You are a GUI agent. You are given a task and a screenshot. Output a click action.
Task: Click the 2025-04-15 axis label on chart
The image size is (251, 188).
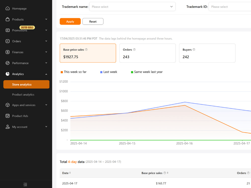(x=127, y=143)
